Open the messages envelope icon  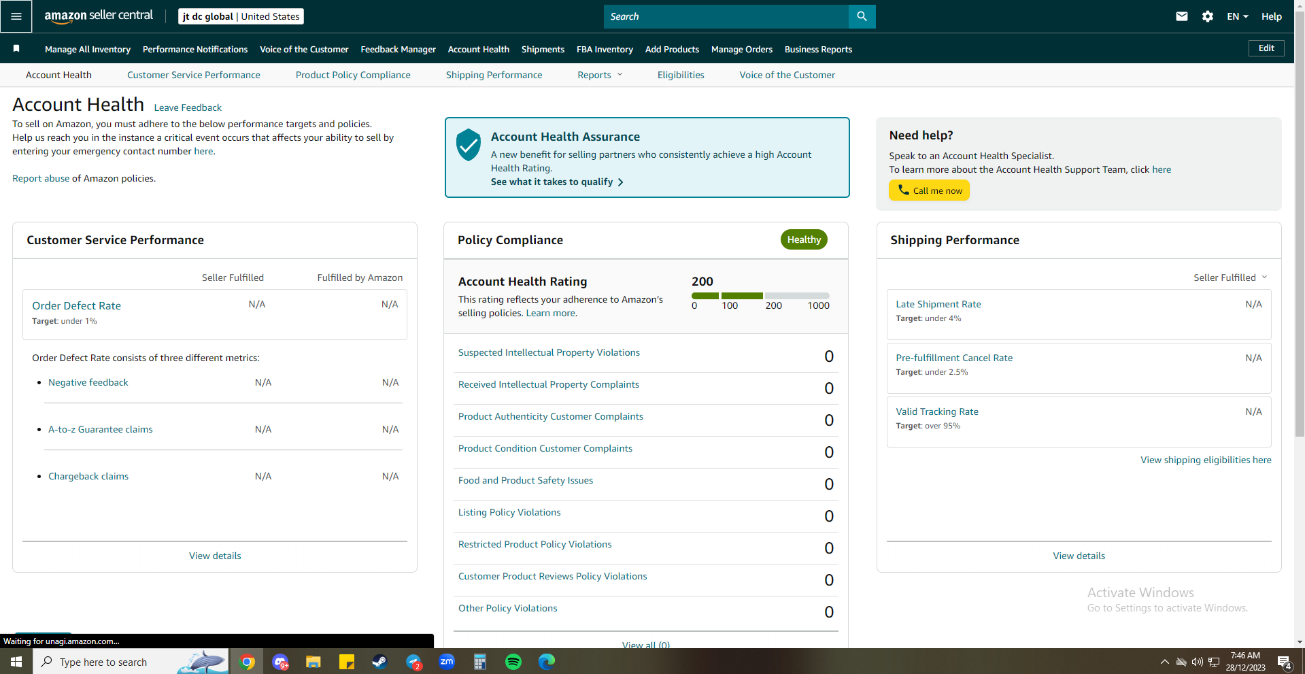(x=1182, y=16)
